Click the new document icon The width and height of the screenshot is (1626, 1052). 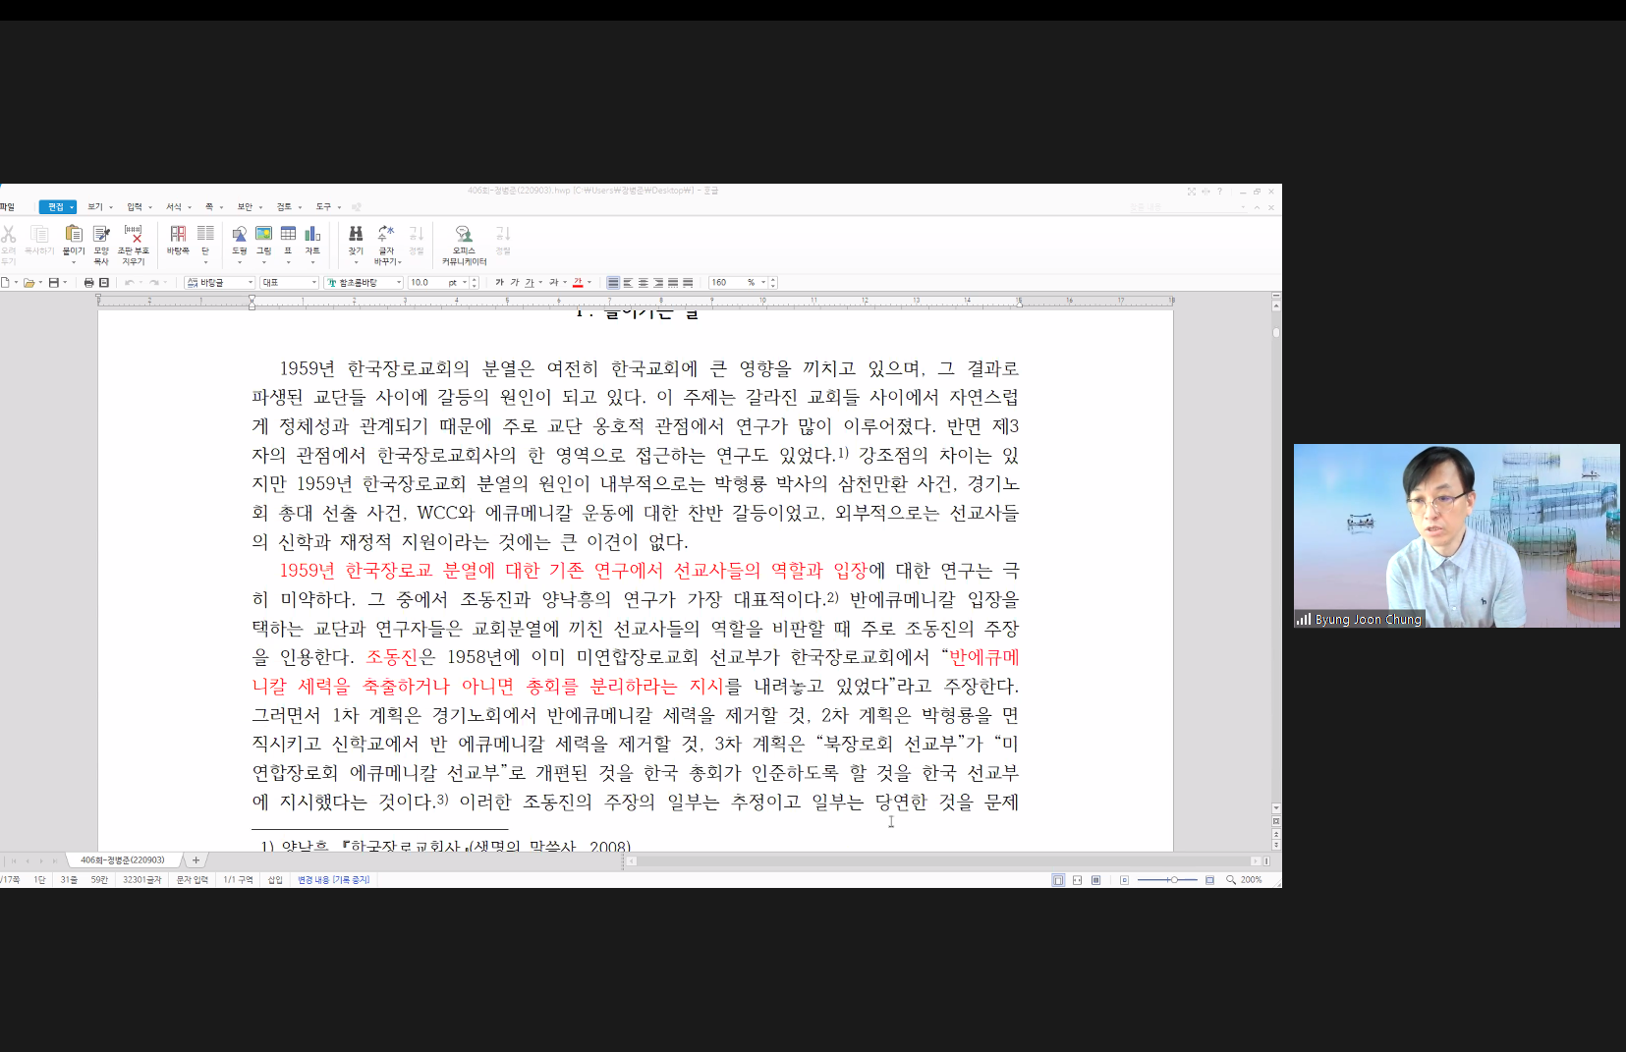(x=5, y=283)
